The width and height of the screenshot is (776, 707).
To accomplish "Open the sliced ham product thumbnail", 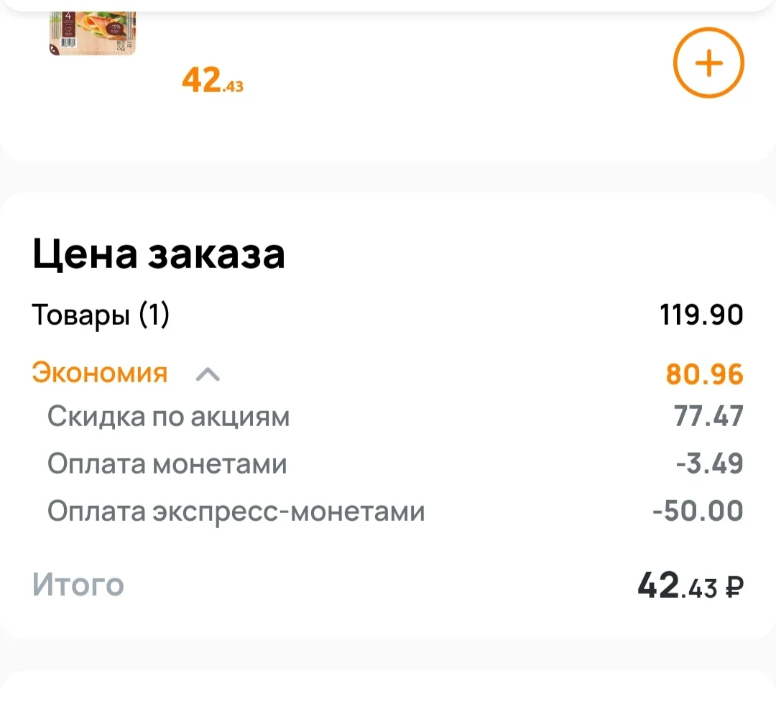I will pos(92,33).
